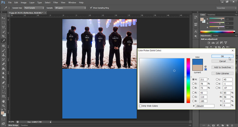Open the Filter menu
The image size is (238, 127).
[55, 2]
